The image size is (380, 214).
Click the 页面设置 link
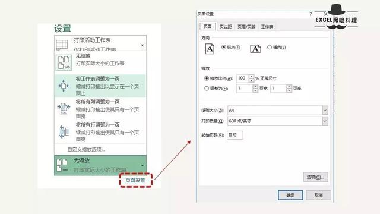135,180
